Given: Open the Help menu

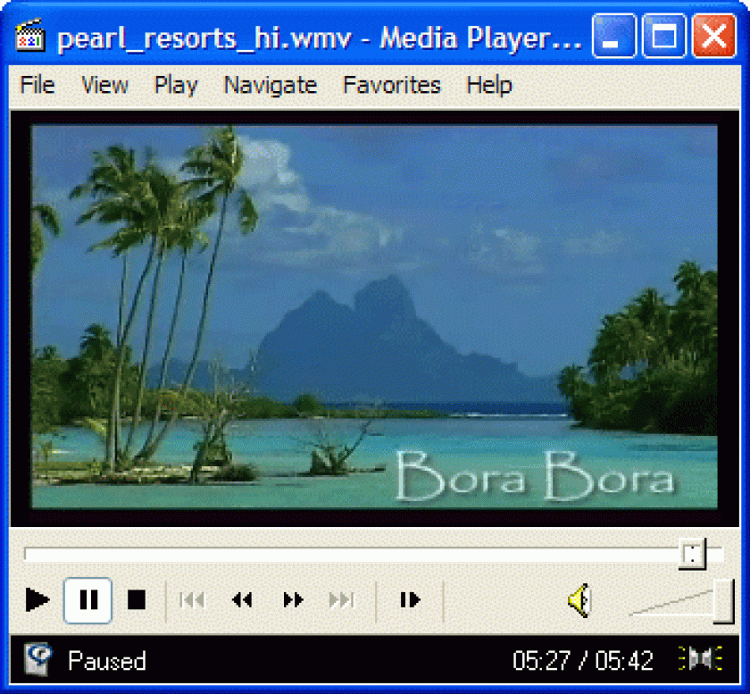Looking at the screenshot, I should click(x=489, y=86).
